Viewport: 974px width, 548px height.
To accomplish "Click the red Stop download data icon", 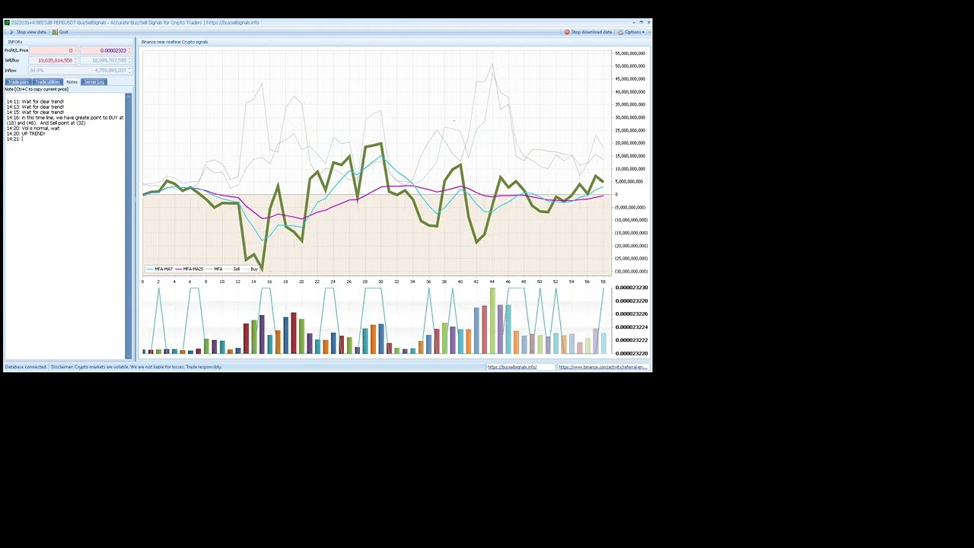I will coord(567,32).
